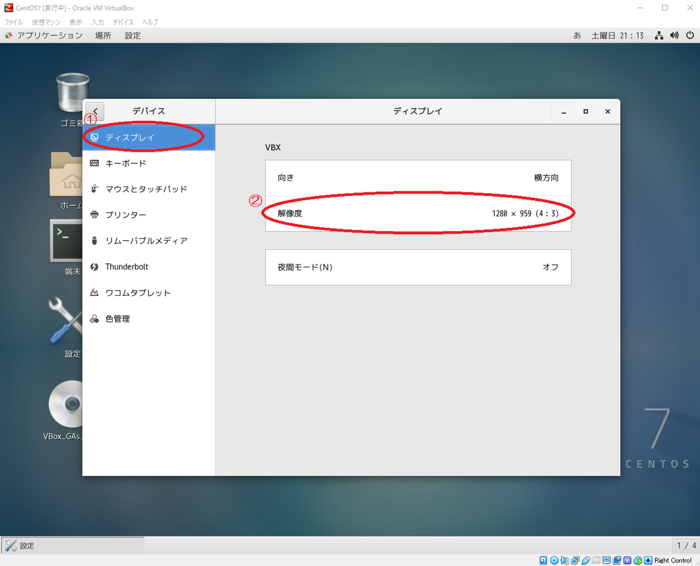Click VirtualBox mouse integration status icon

(x=638, y=560)
